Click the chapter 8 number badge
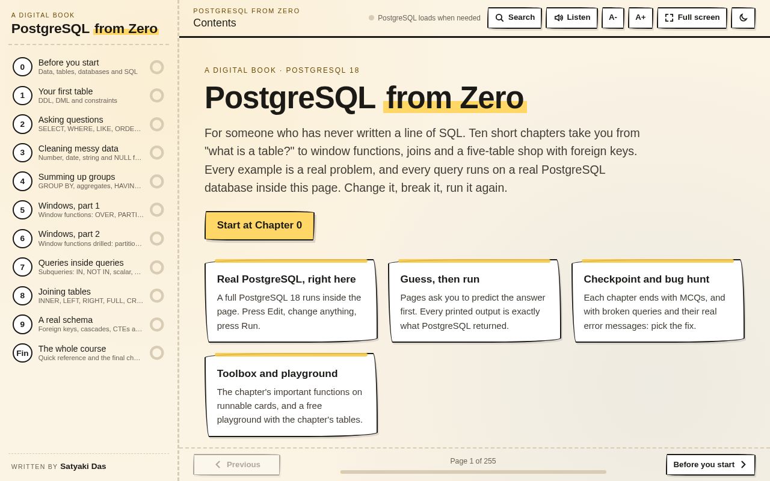This screenshot has width=770, height=481. 22,296
